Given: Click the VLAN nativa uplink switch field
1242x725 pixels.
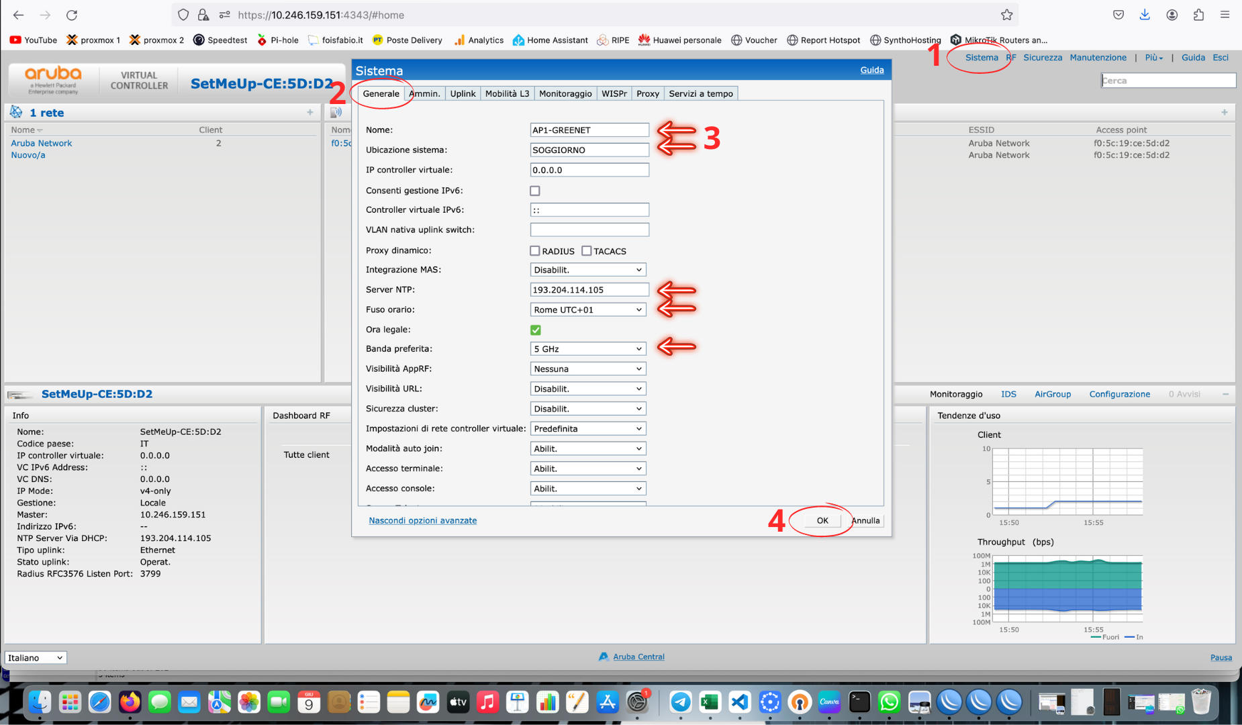Looking at the screenshot, I should pos(589,230).
